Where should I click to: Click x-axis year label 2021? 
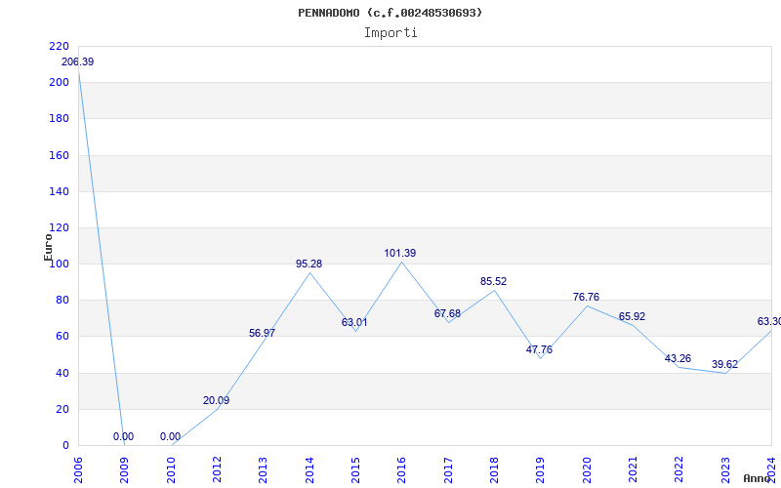(x=633, y=470)
